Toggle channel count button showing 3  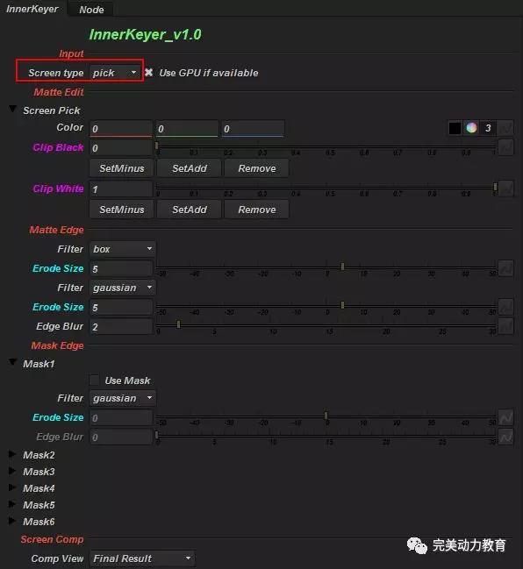pos(488,128)
